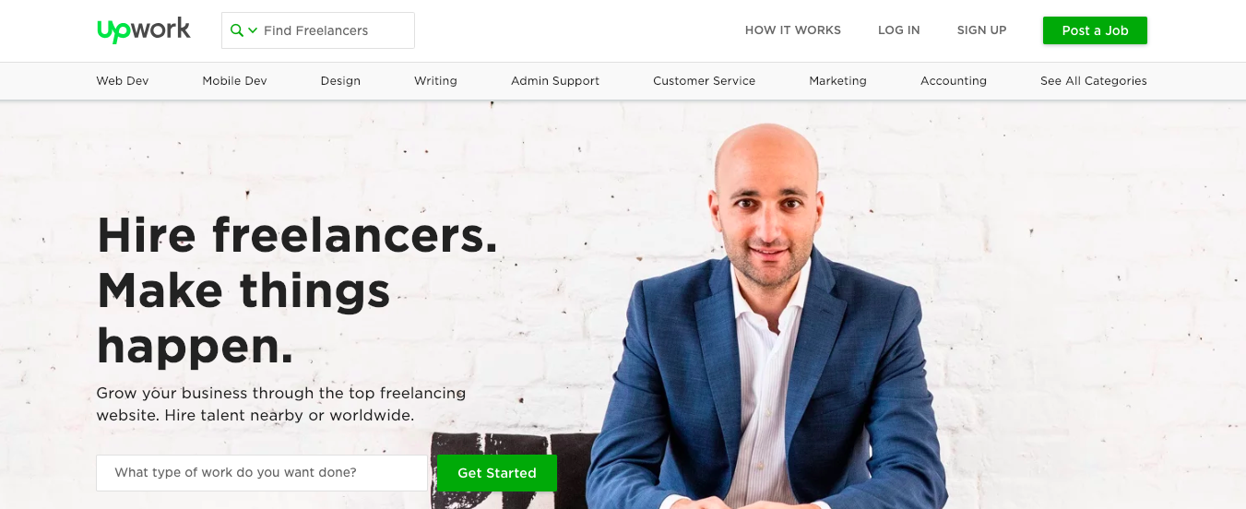Click the Get Started button
The width and height of the screenshot is (1246, 509).
[497, 473]
